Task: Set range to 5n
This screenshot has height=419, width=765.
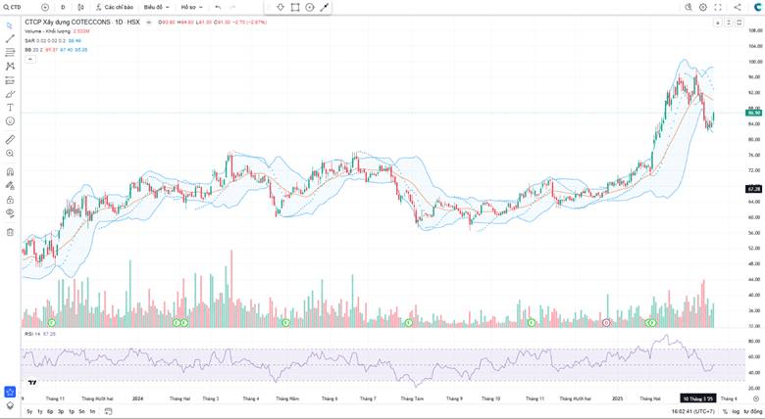Action: 81,412
